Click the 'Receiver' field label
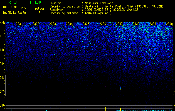 tap(56, 10)
